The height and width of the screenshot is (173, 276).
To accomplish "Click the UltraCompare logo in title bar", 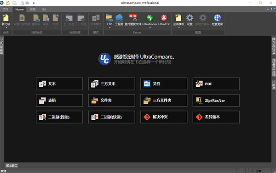I will coord(2,3).
